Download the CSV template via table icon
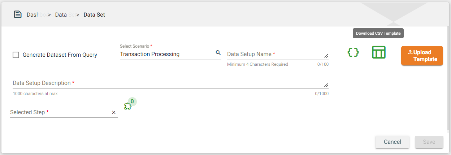This screenshot has height=155, width=451. 379,52
